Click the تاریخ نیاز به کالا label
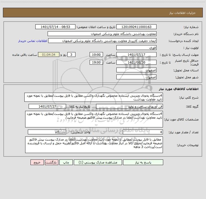 [x=80, y=107]
